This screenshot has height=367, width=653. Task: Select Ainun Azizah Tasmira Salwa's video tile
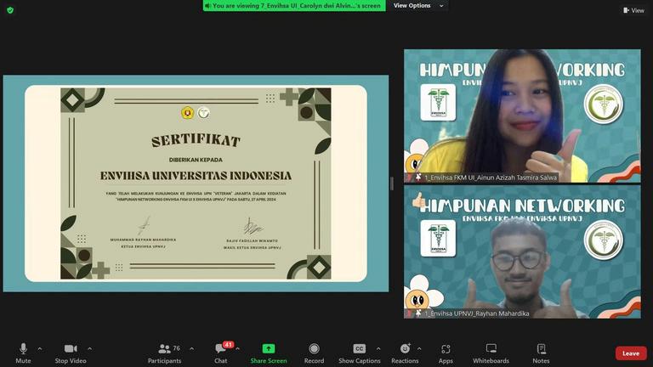(x=522, y=116)
